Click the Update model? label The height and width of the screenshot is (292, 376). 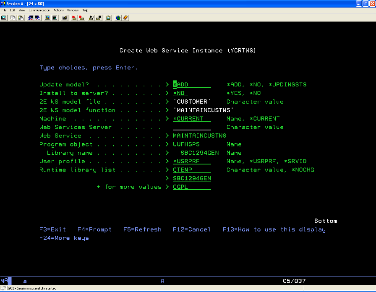[64, 85]
